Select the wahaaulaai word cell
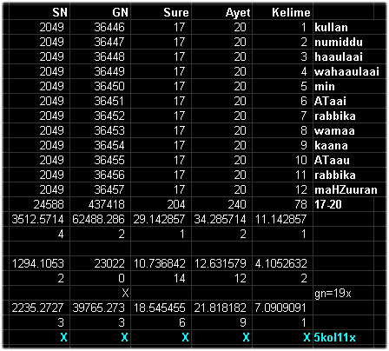 [x=346, y=72]
